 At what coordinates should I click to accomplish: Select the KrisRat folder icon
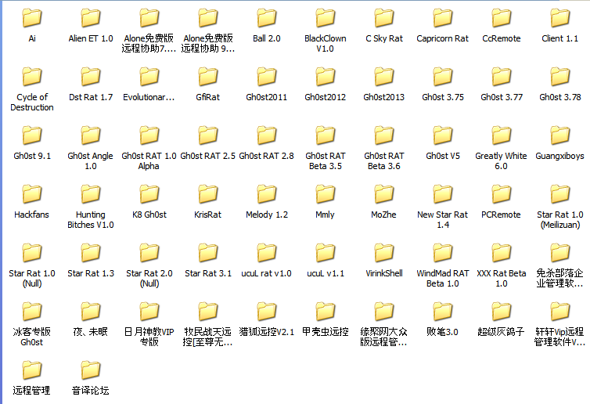pyautogui.click(x=208, y=195)
